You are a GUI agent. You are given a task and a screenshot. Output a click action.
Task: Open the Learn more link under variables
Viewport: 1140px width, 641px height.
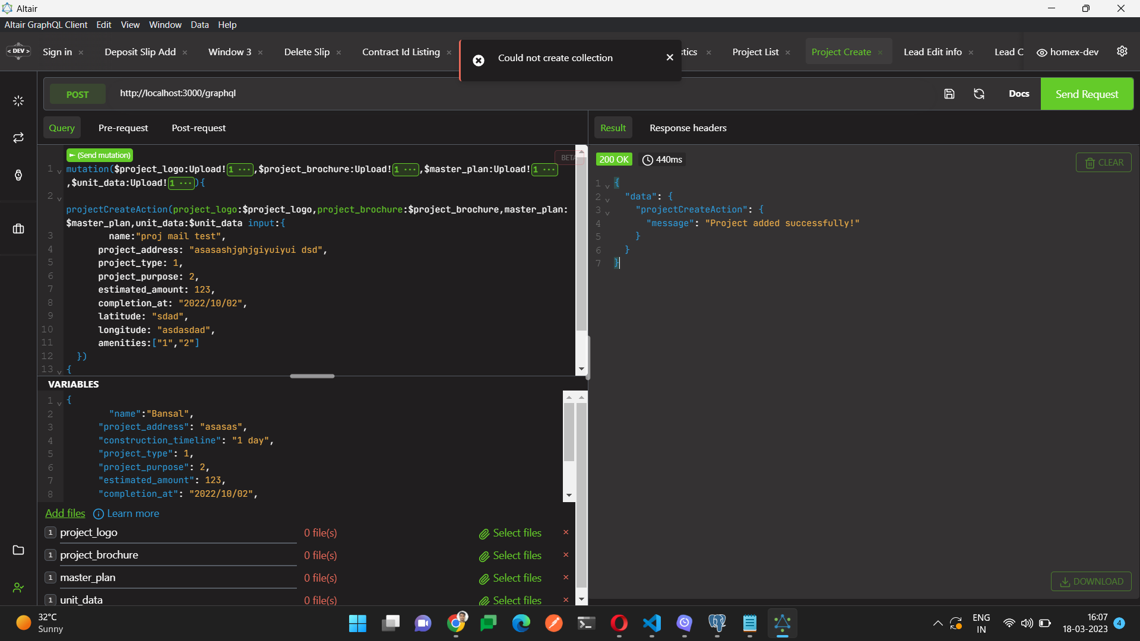tap(132, 513)
